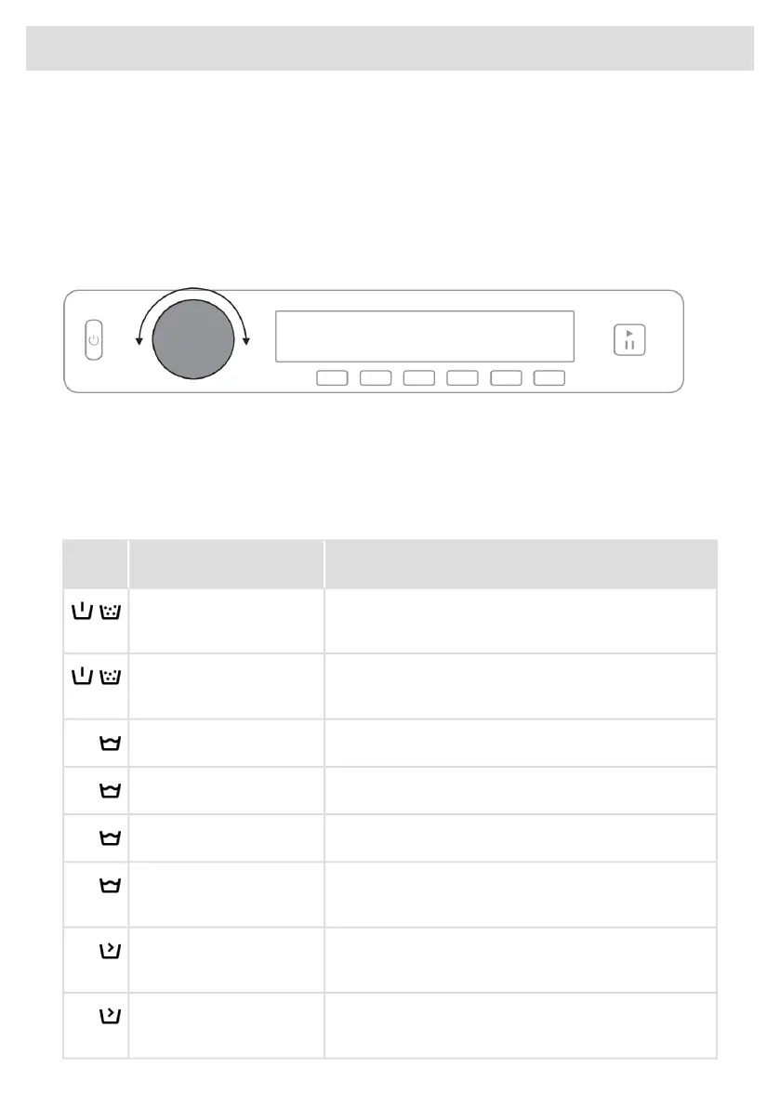780x1107 pixels.
Task: Click the prewash tub icon in first table row
Action: [x=81, y=613]
